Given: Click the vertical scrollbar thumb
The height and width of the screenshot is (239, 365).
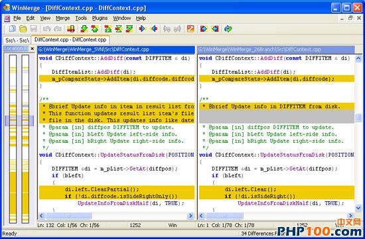Looking at the screenshot, I should (x=358, y=118).
